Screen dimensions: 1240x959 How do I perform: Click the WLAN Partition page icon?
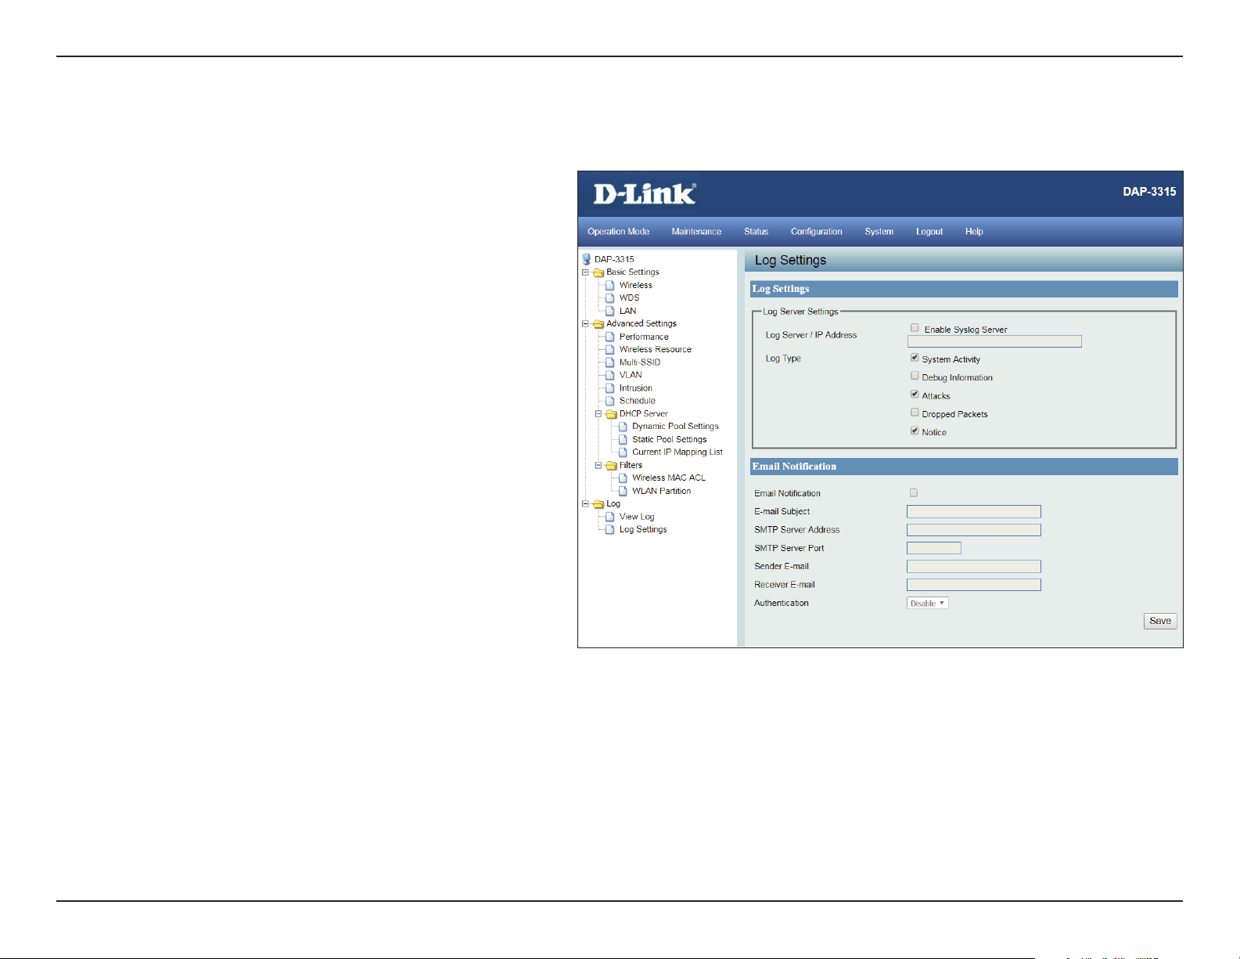coord(624,491)
